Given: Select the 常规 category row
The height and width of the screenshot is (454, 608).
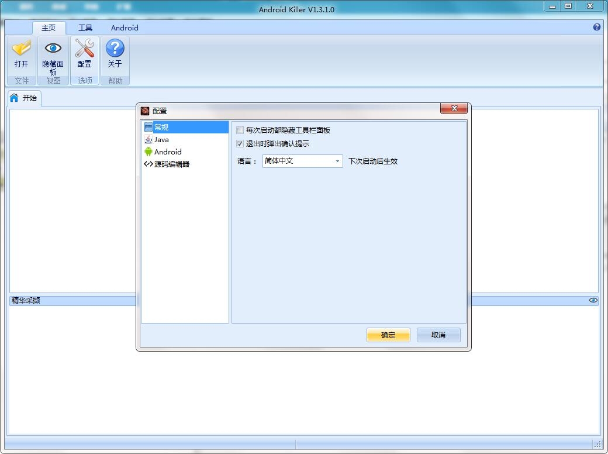Looking at the screenshot, I should [x=185, y=127].
